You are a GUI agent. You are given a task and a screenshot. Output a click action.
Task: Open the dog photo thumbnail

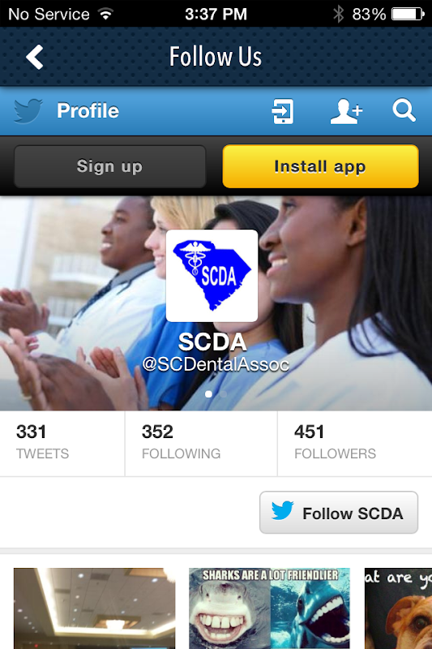[x=398, y=608]
